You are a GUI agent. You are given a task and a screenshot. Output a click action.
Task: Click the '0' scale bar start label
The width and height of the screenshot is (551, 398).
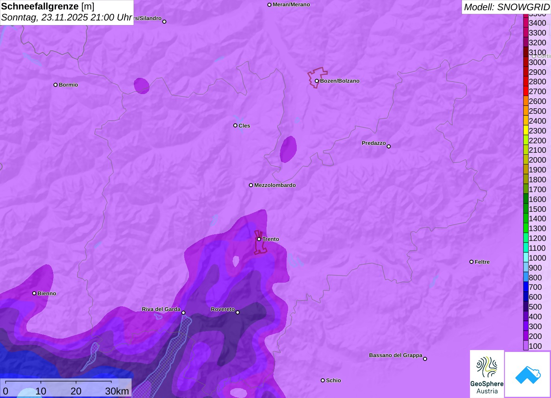tap(6, 391)
